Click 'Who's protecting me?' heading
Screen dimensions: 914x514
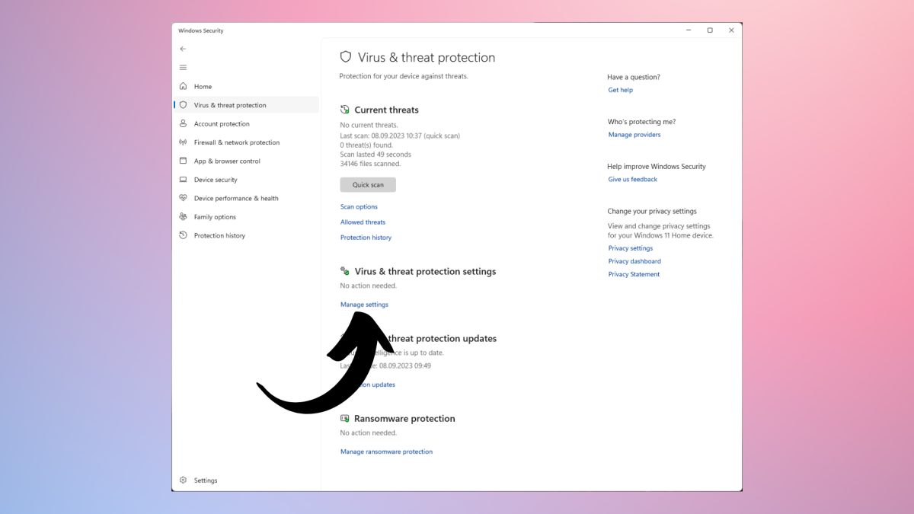tap(641, 122)
